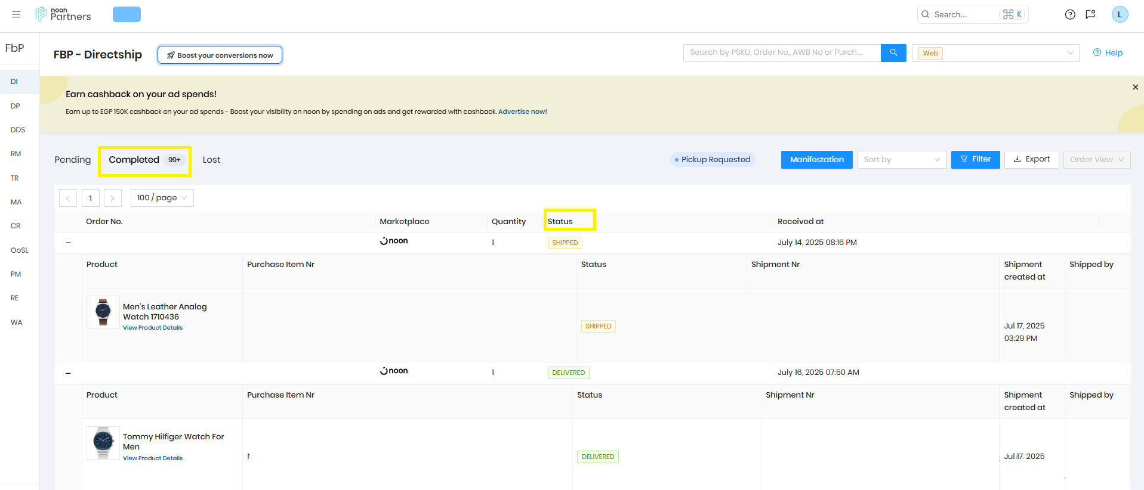Viewport: 1144px width, 490px height.
Task: Click the noon marketplace logo on delivered order
Action: click(394, 371)
